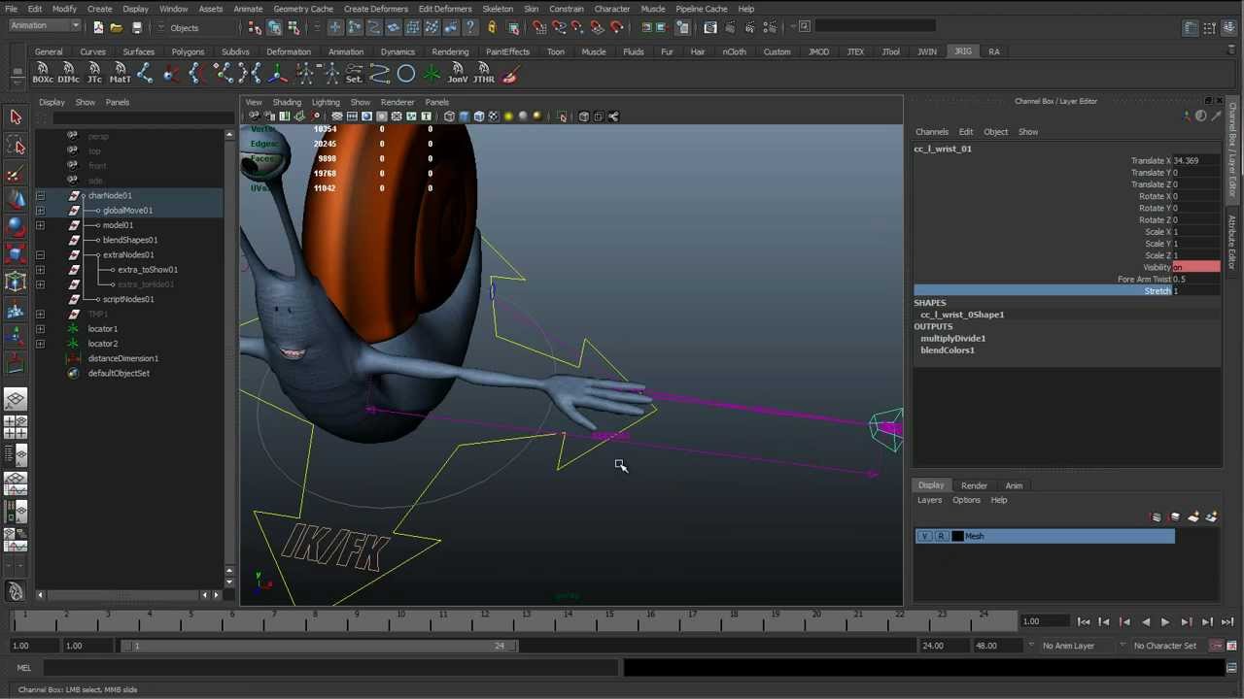Image resolution: width=1244 pixels, height=699 pixels.
Task: Click the DIMc shelf script icon
Action: (68, 73)
